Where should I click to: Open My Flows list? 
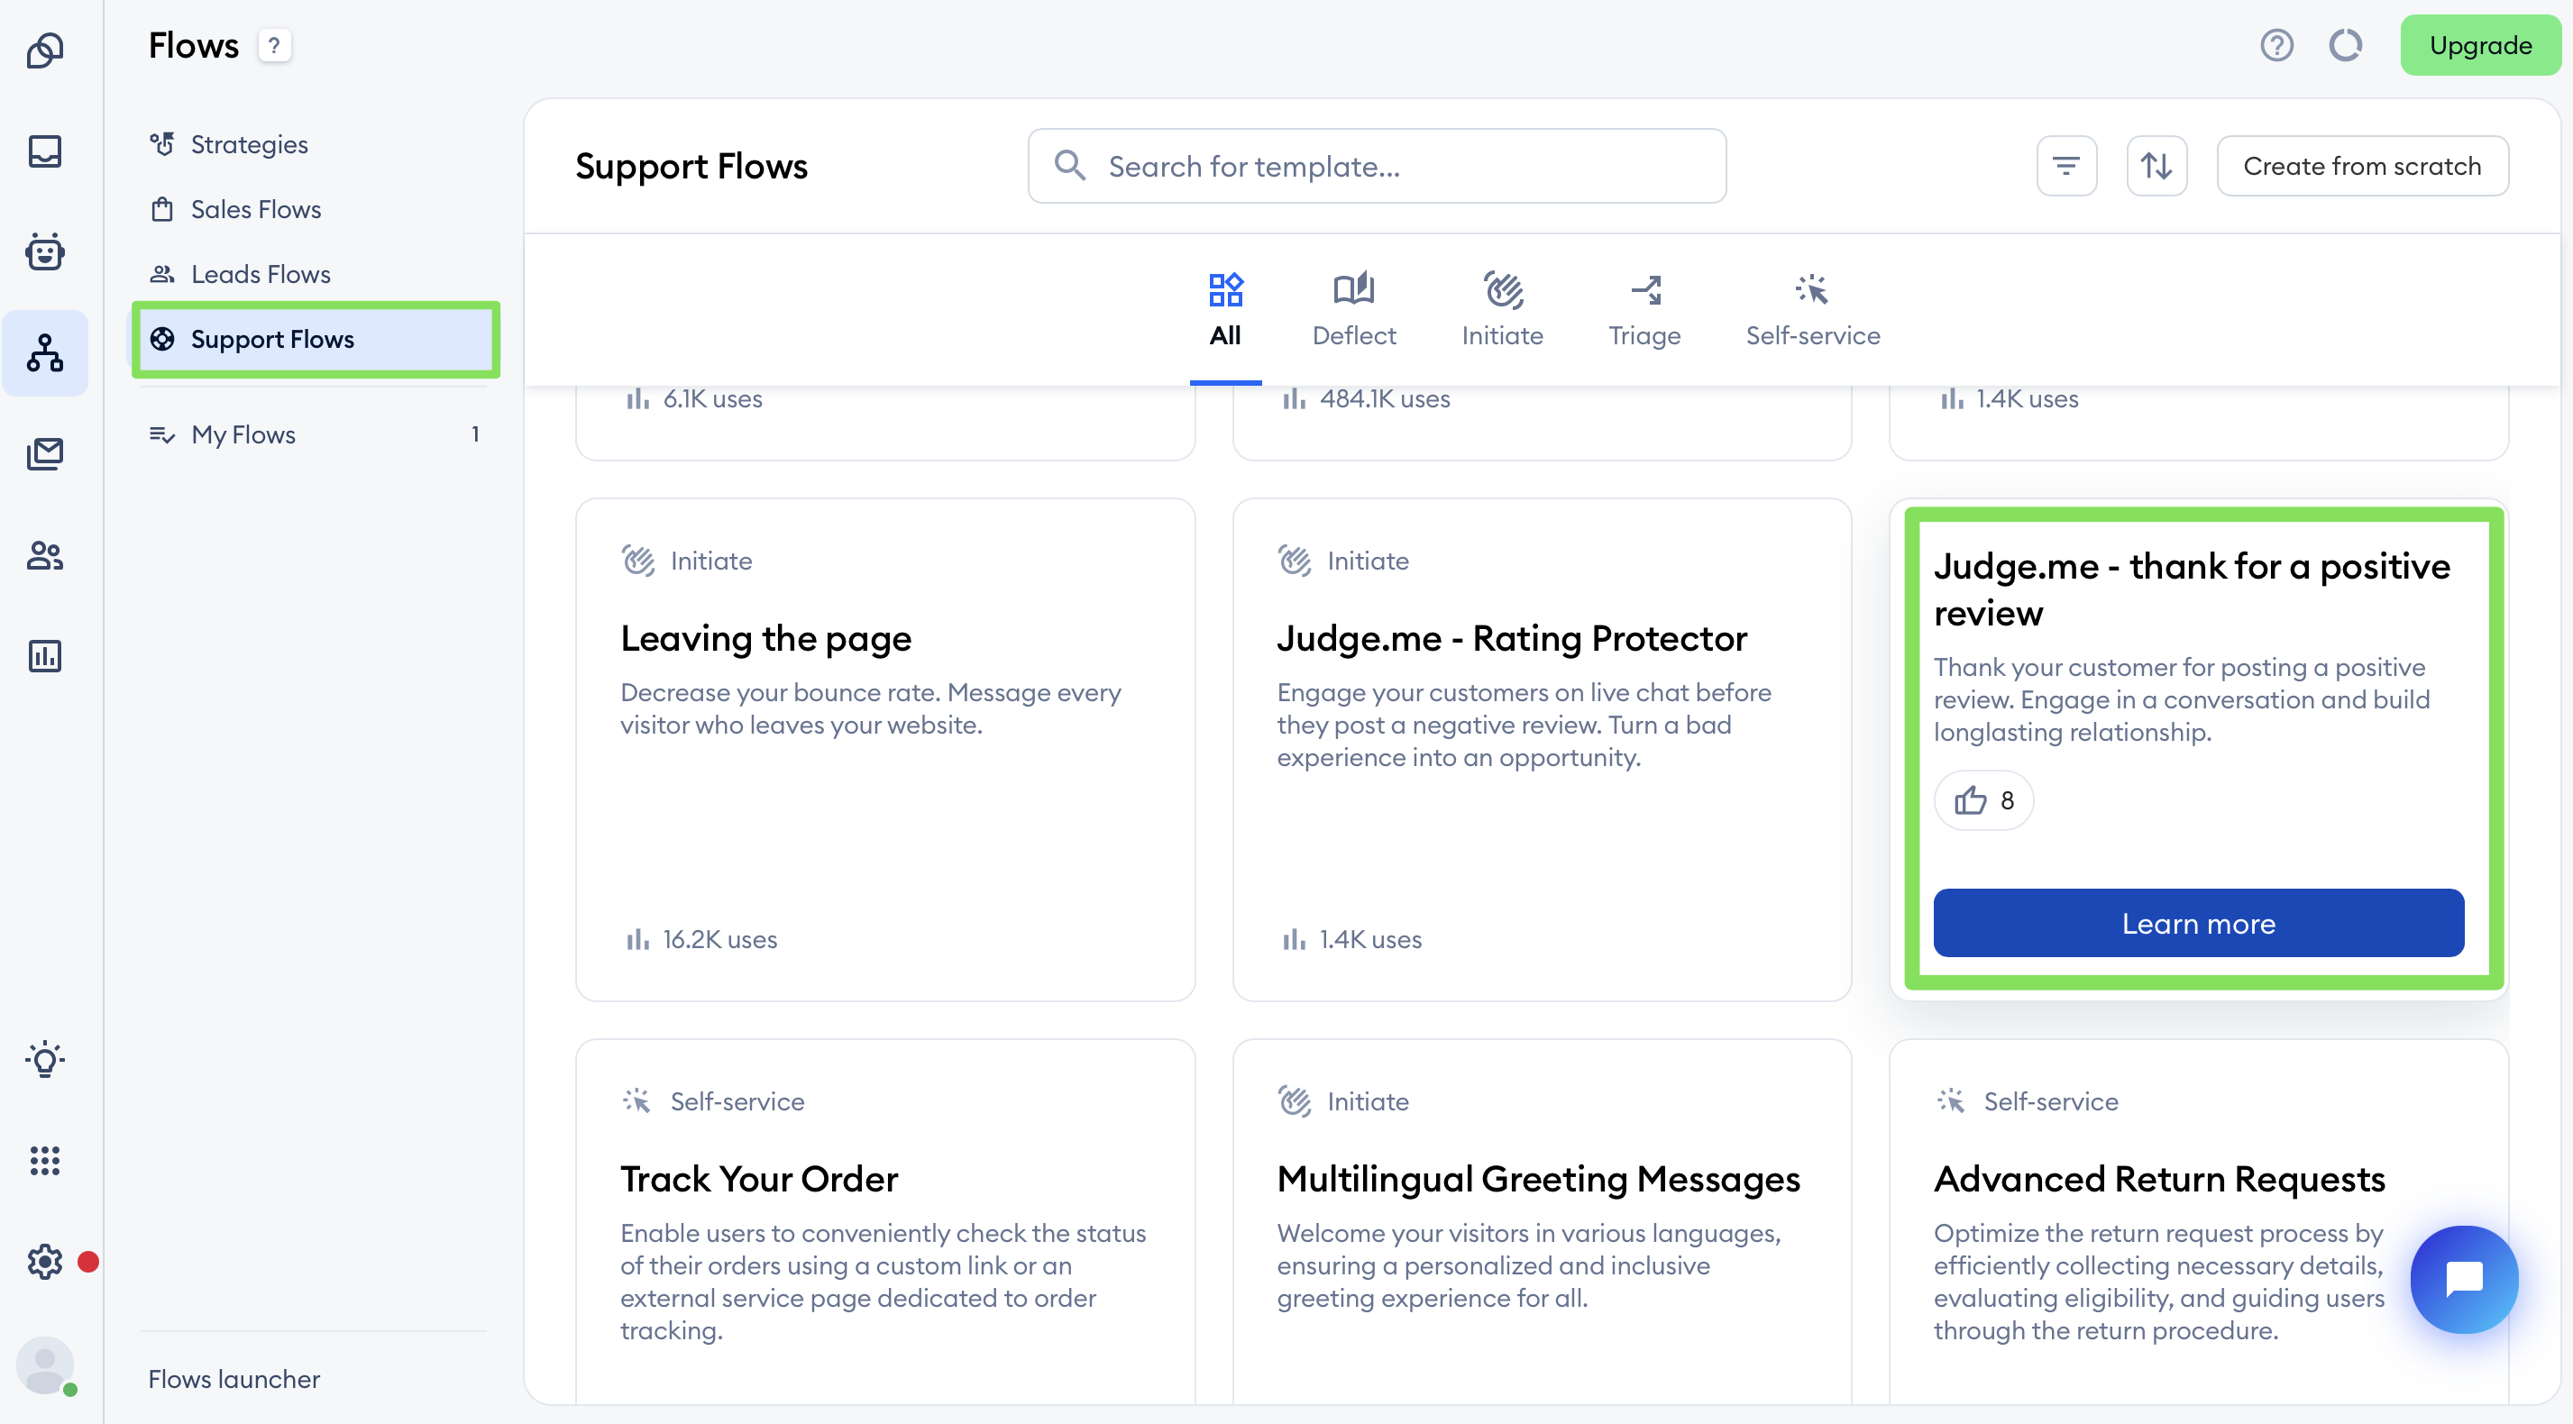[315, 434]
